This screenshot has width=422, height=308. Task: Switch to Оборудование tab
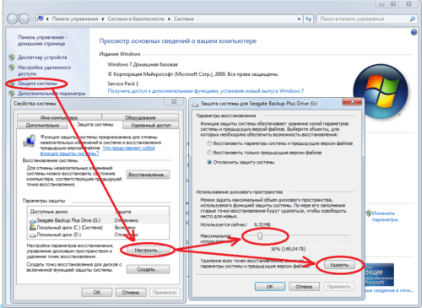coord(140,117)
